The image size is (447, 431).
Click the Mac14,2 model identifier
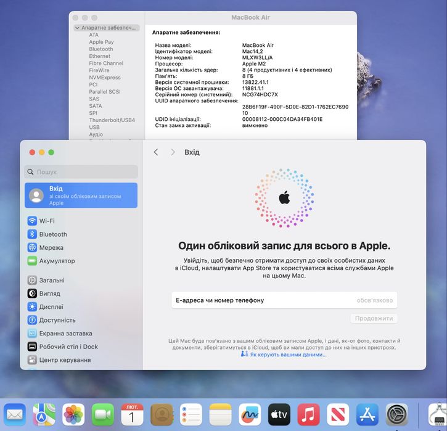point(252,51)
